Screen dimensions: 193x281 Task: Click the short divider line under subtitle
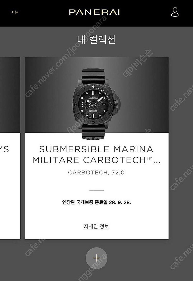[x=97, y=190]
